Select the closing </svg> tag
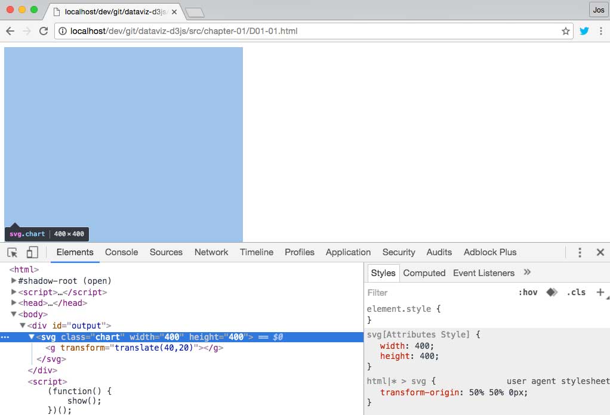The height and width of the screenshot is (415, 610). tap(51, 359)
